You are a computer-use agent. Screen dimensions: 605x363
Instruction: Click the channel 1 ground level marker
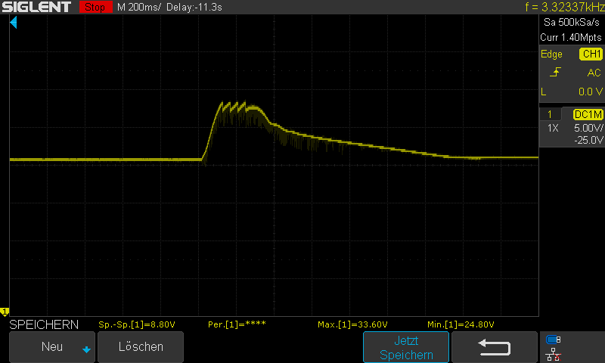(x=5, y=312)
